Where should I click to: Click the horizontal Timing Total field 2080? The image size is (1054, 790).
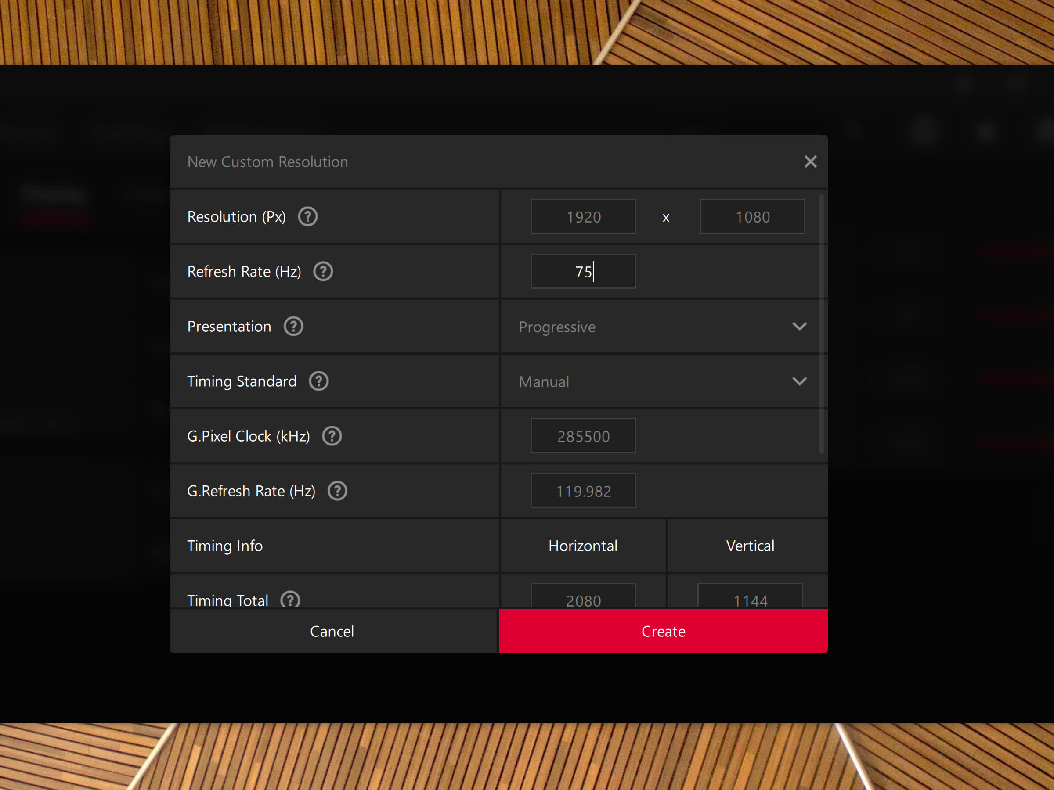click(583, 596)
